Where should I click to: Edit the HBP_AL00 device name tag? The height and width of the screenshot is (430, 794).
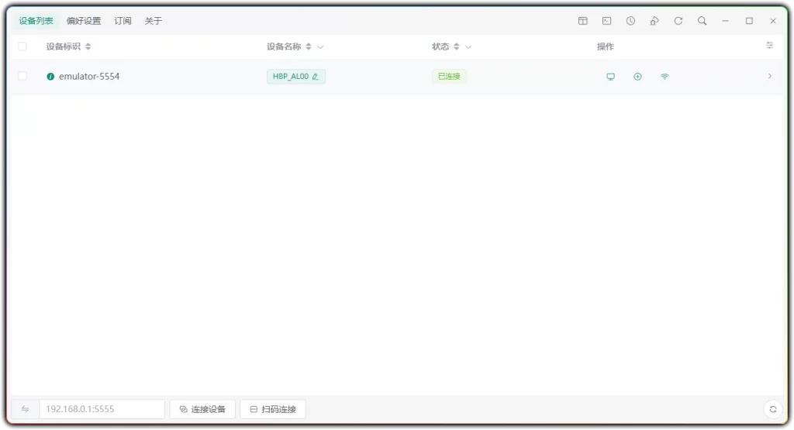coord(295,77)
